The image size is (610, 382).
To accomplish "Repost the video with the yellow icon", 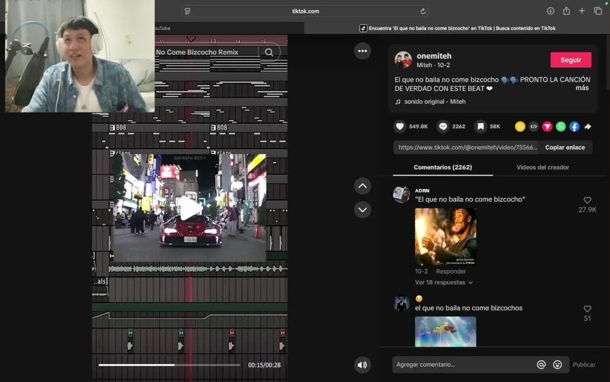I will click(520, 126).
